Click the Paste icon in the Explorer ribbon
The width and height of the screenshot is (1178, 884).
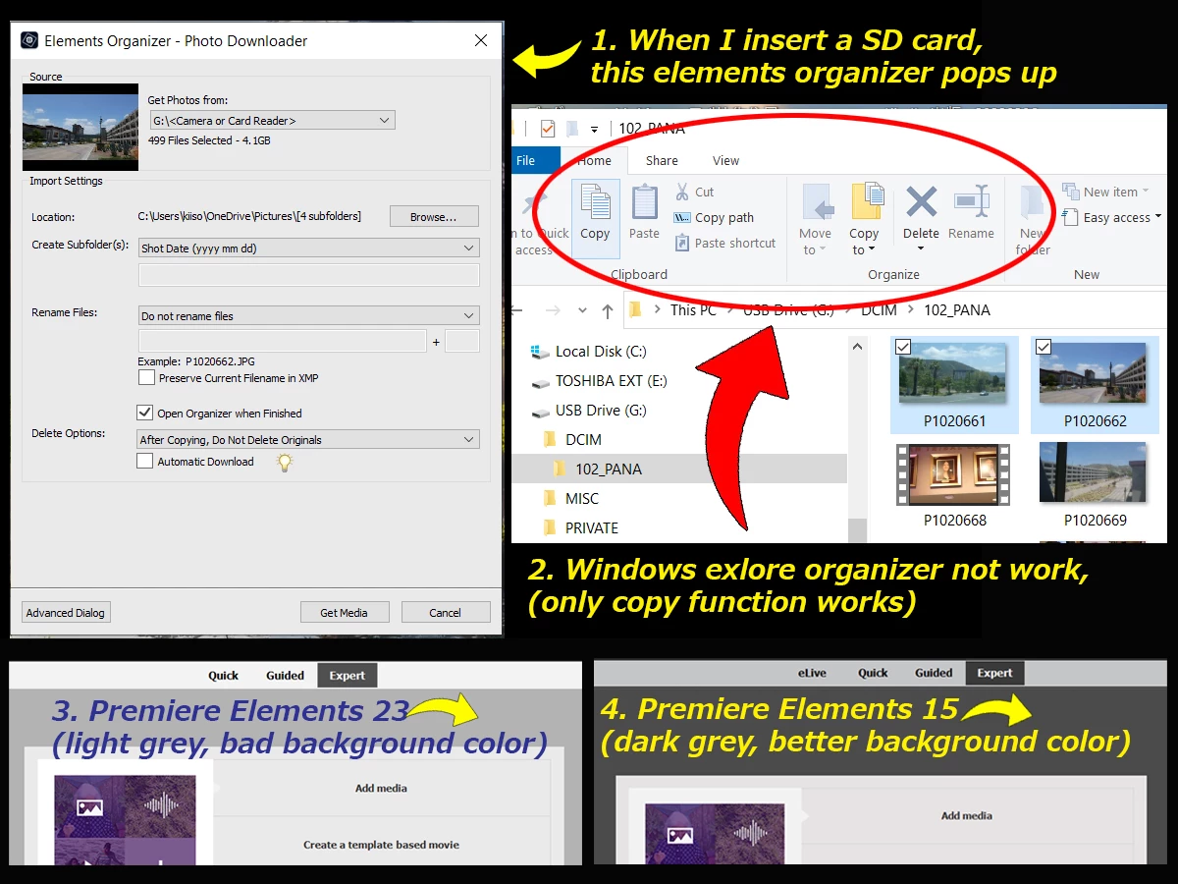[644, 202]
